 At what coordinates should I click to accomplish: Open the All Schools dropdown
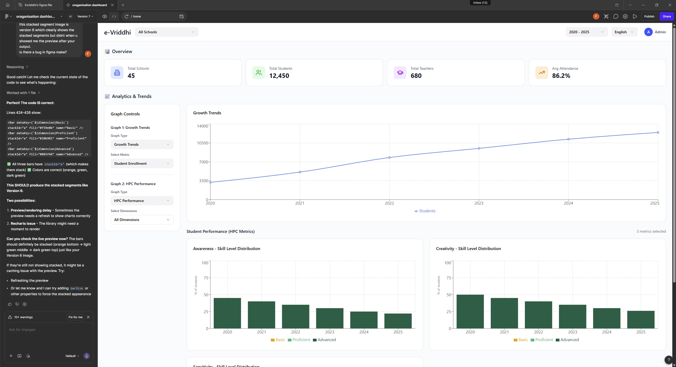166,32
